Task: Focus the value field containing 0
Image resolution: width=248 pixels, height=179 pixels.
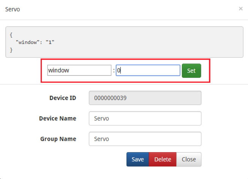Action: pos(148,70)
